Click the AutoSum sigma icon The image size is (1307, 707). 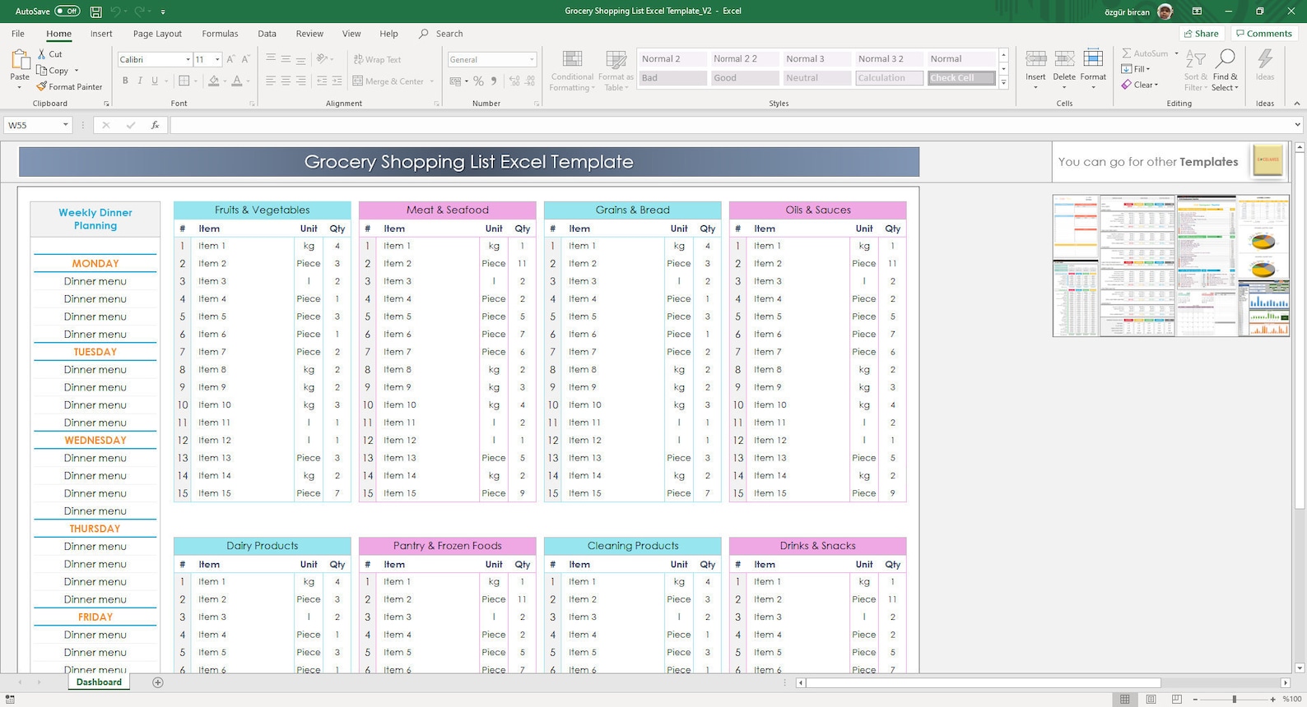(x=1127, y=53)
